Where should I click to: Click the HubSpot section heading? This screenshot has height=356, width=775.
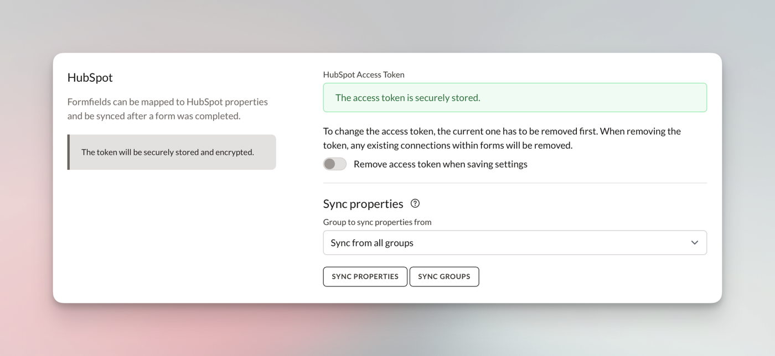[x=90, y=77]
